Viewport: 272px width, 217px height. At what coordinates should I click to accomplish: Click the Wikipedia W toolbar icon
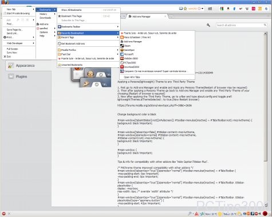pos(247,9)
